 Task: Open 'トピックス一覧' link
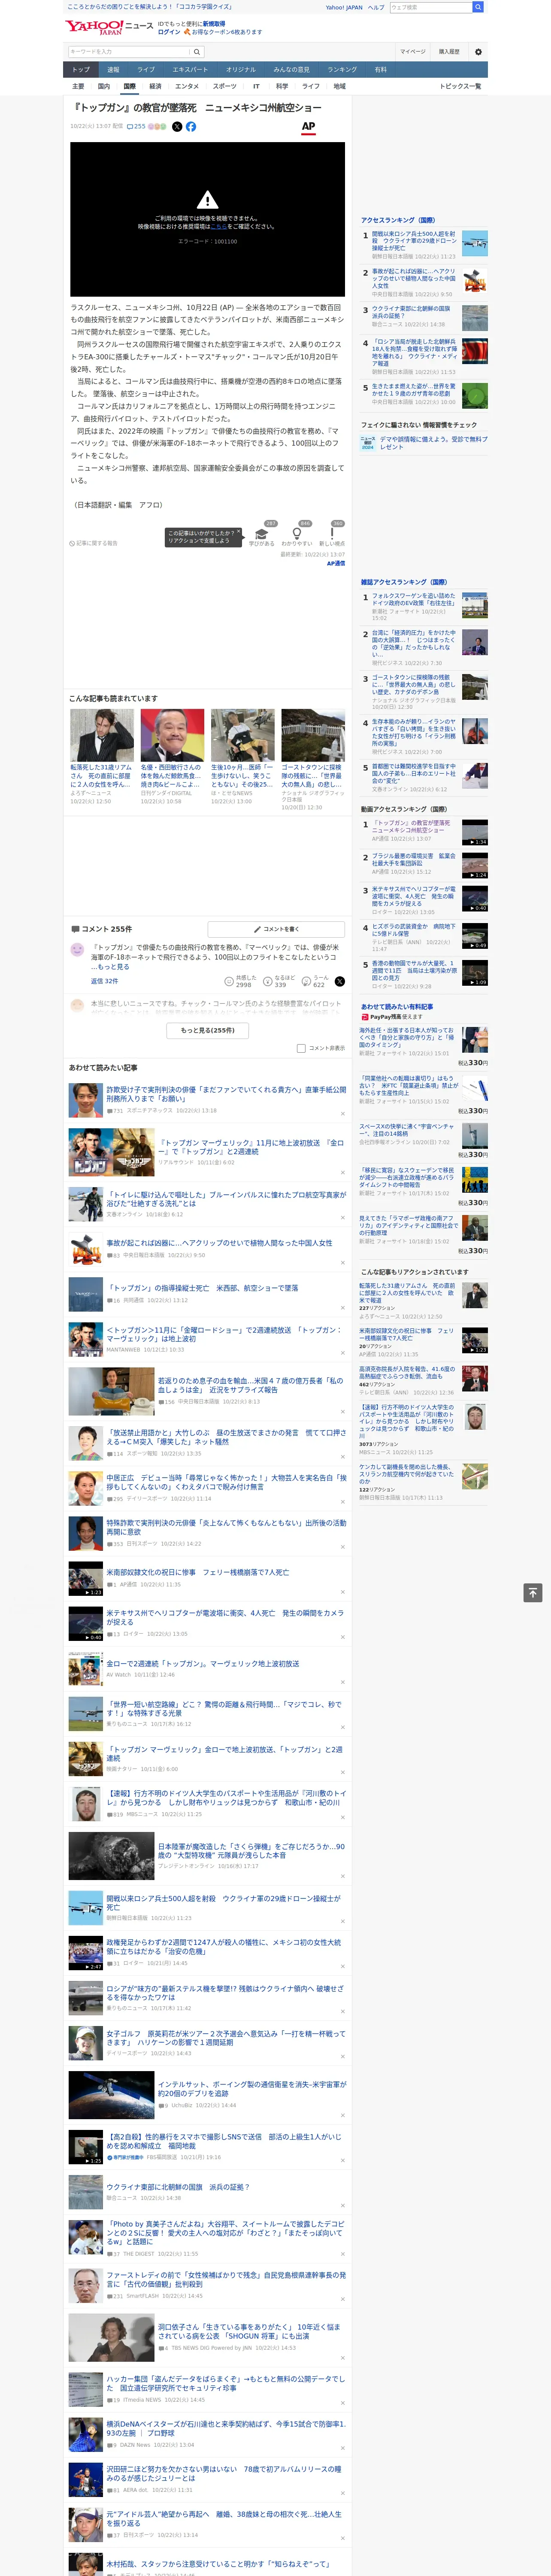coord(460,86)
